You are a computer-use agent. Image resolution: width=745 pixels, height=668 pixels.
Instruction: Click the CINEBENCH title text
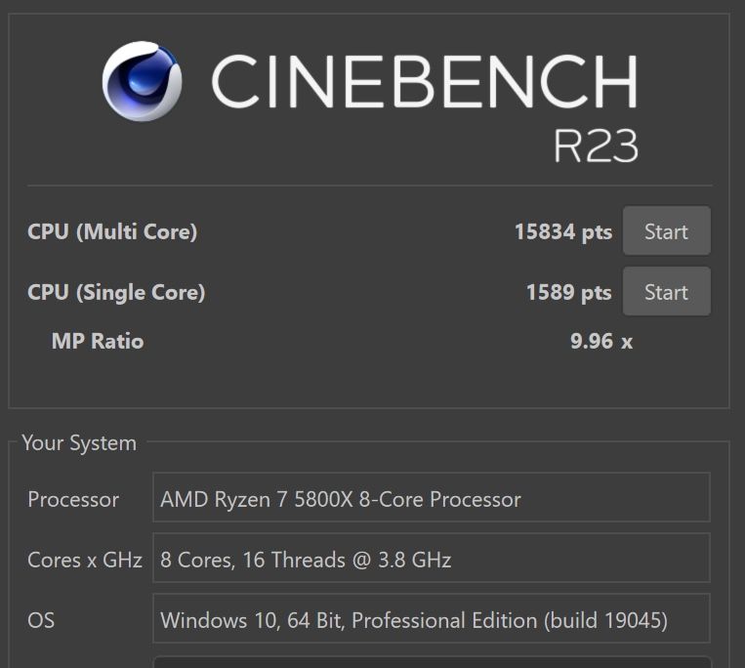[424, 82]
